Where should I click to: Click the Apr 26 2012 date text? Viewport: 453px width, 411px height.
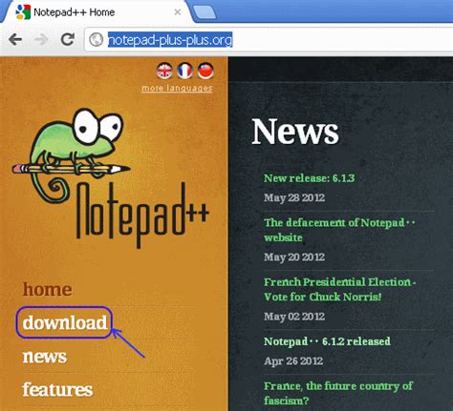pos(293,360)
